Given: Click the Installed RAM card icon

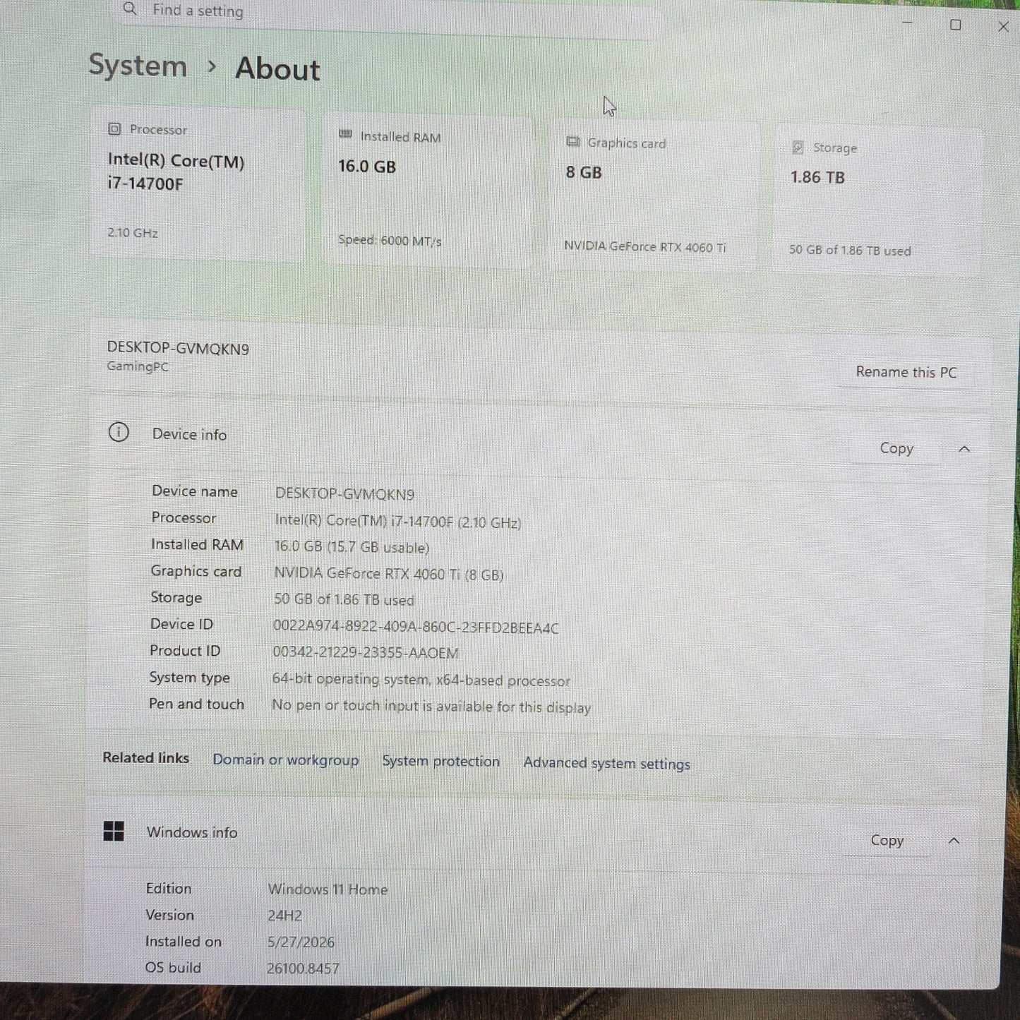Looking at the screenshot, I should click(345, 135).
